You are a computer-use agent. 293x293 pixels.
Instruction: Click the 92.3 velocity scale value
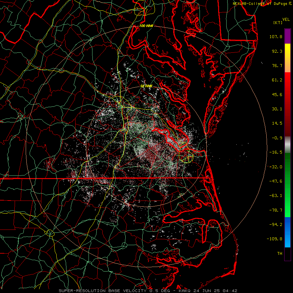click(277, 51)
